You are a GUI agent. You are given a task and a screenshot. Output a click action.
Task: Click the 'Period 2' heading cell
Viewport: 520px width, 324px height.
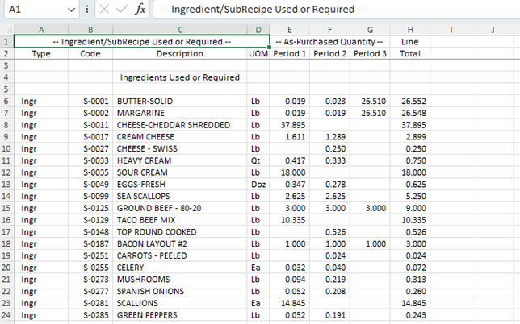(x=329, y=54)
